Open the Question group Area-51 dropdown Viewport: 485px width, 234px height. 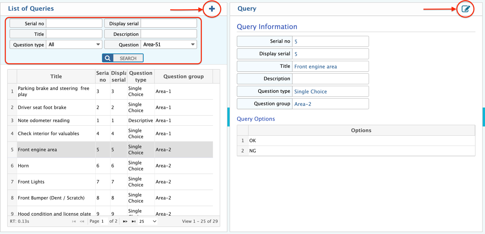(x=169, y=45)
